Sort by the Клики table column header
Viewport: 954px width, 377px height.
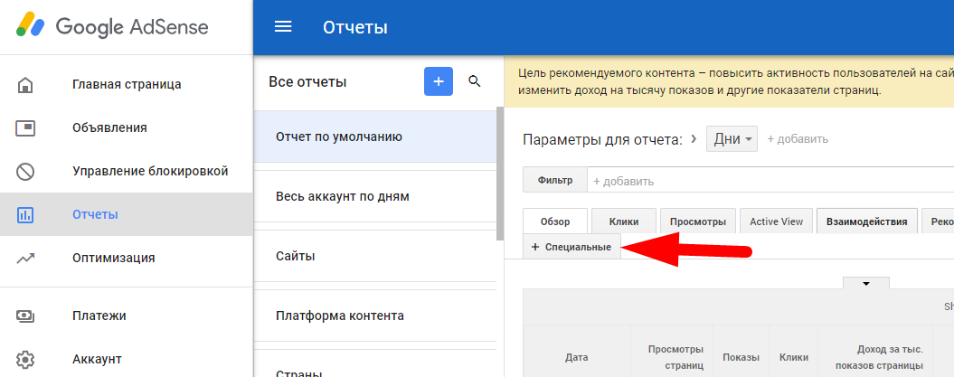point(794,357)
